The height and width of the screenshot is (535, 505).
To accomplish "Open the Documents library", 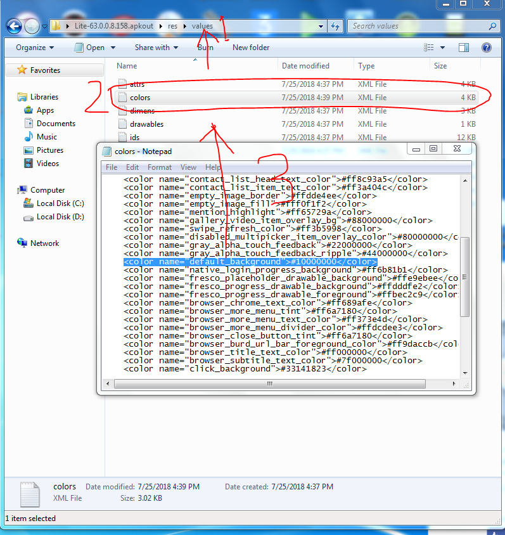I will tap(56, 124).
